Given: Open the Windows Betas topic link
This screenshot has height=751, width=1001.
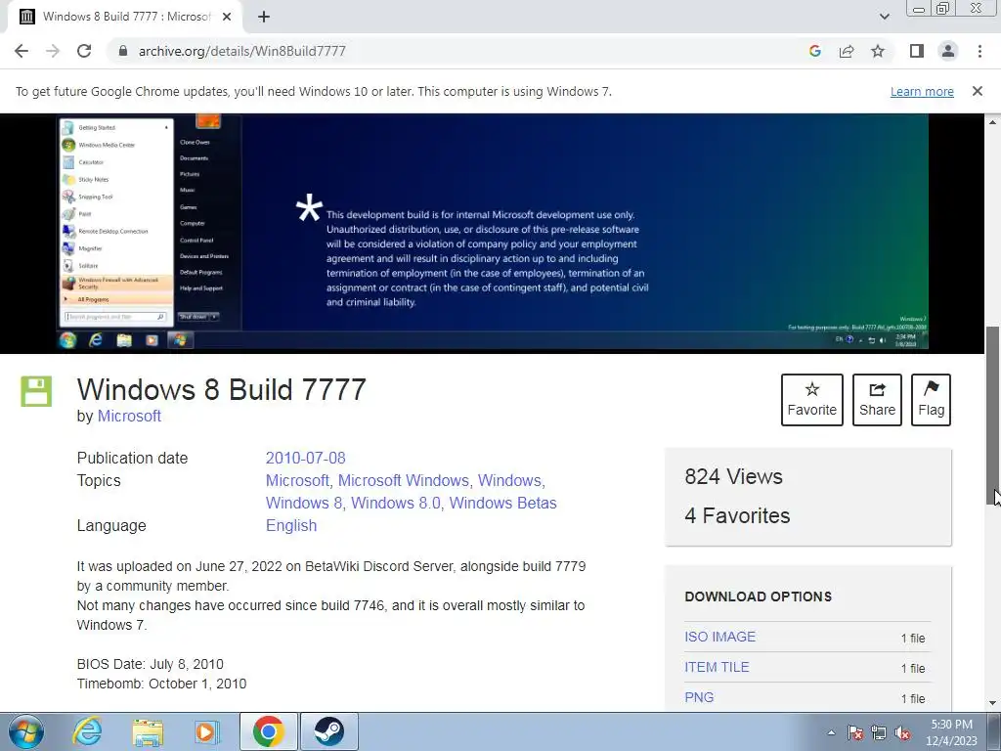Looking at the screenshot, I should click(x=503, y=503).
